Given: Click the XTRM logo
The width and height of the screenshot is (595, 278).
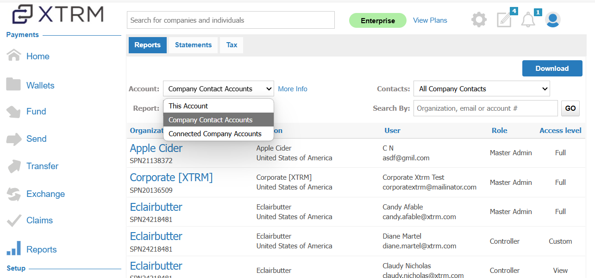Looking at the screenshot, I should click(58, 14).
